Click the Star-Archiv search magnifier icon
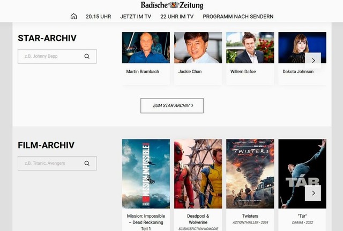 point(87,56)
